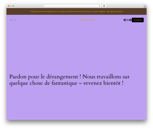Dismiss the promo banner with the X
Viewport: 153px width, 129px height.
[144, 10]
